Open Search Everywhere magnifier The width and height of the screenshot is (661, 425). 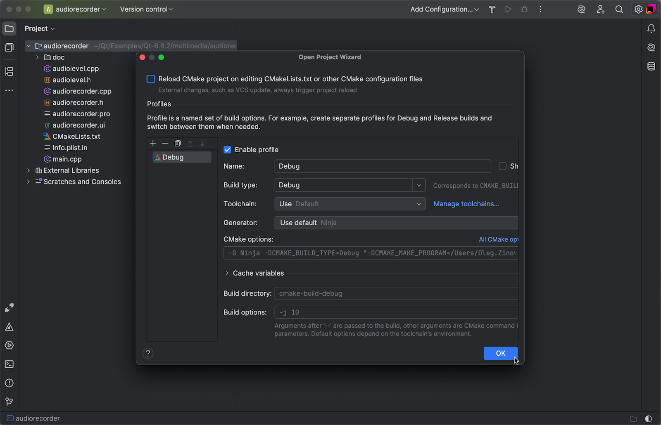coord(619,9)
